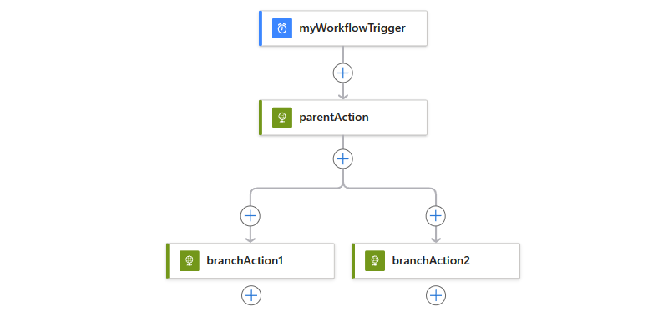Image resolution: width=668 pixels, height=317 pixels.
Task: Click the green accent bar on parentAction
Action: [x=261, y=118]
